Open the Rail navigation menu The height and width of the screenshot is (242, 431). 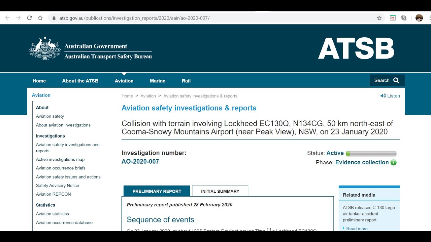click(186, 81)
